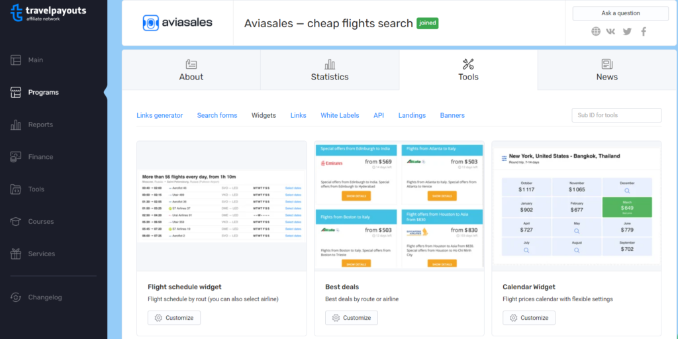Open the Twitter bird icon
Viewport: 678px width, 339px height.
click(627, 31)
